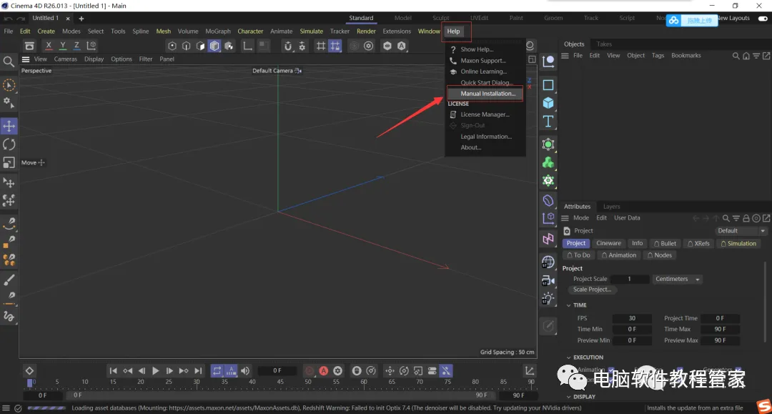Click the light object icon
Screen dimensions: 772x414
click(x=548, y=298)
